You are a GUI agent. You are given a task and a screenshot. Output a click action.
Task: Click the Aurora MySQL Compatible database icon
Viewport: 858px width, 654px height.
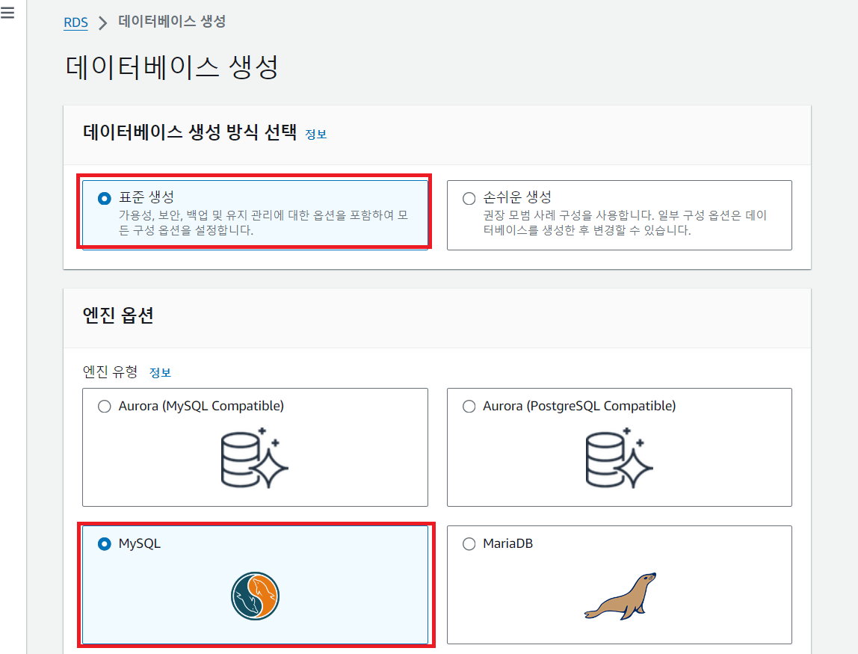pyautogui.click(x=254, y=458)
